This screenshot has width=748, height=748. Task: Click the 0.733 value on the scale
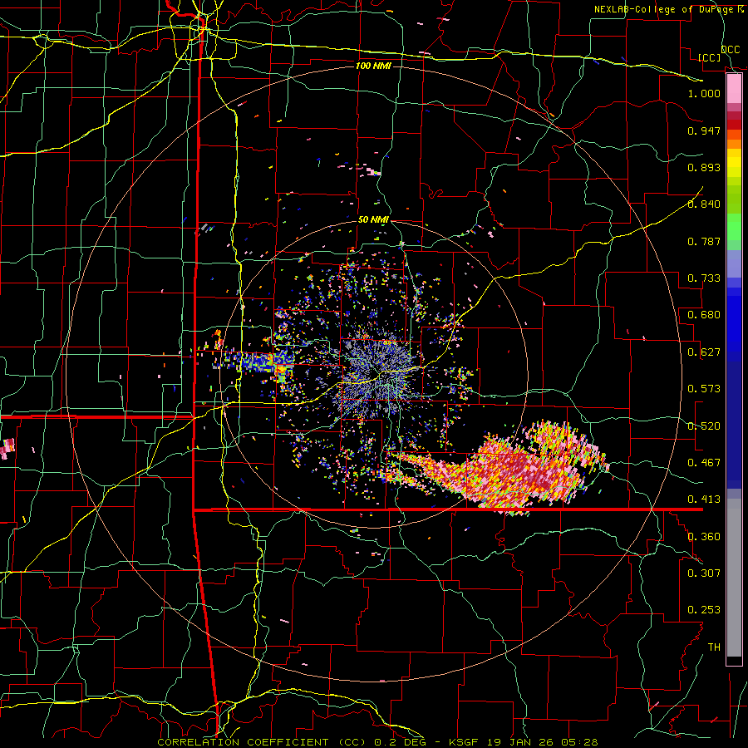(x=704, y=278)
